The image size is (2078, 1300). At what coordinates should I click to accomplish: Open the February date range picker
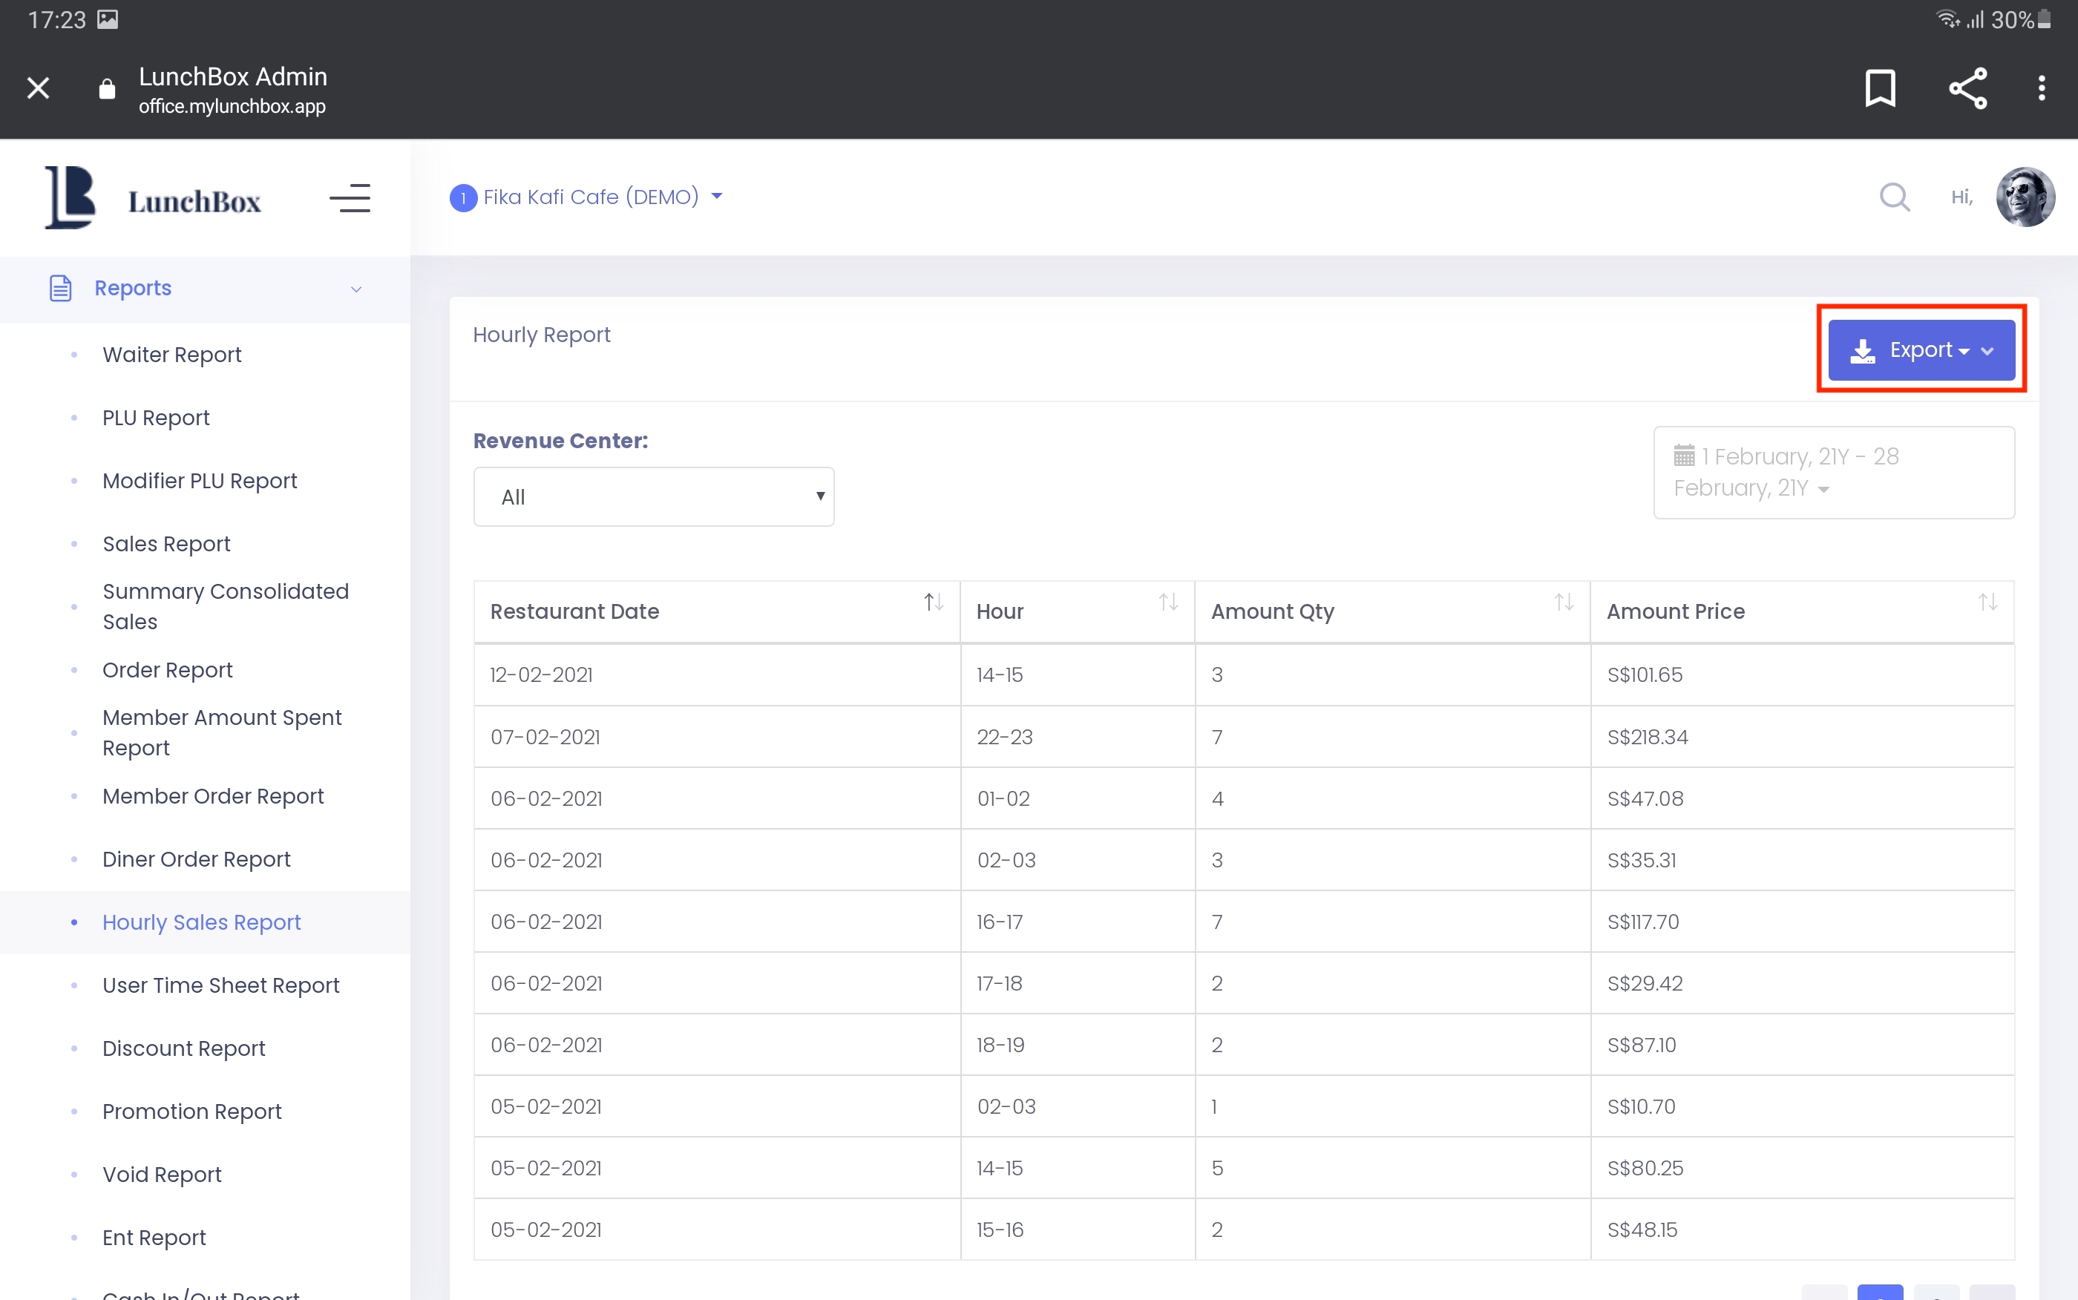1833,472
